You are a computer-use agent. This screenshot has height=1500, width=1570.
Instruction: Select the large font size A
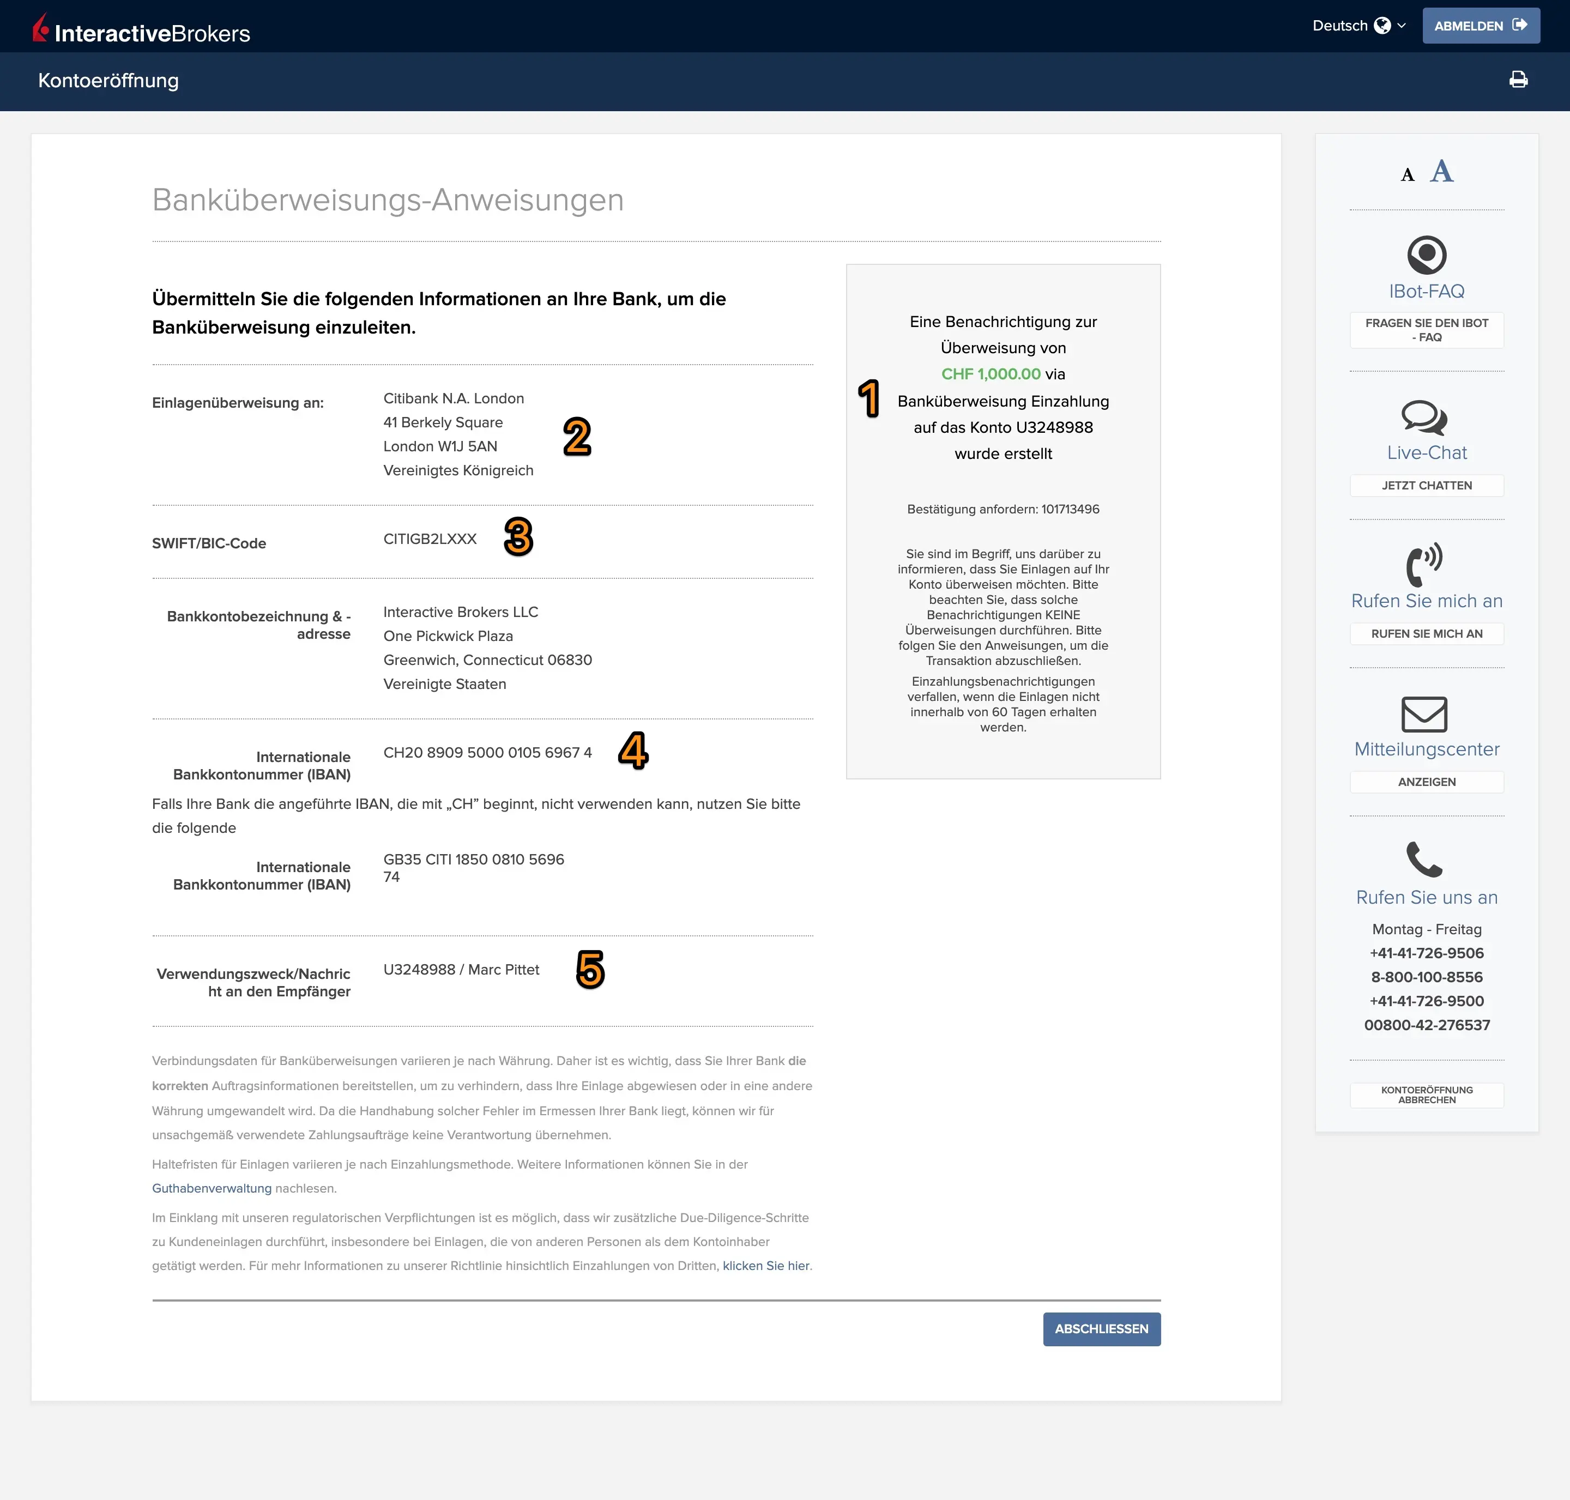[x=1441, y=171]
